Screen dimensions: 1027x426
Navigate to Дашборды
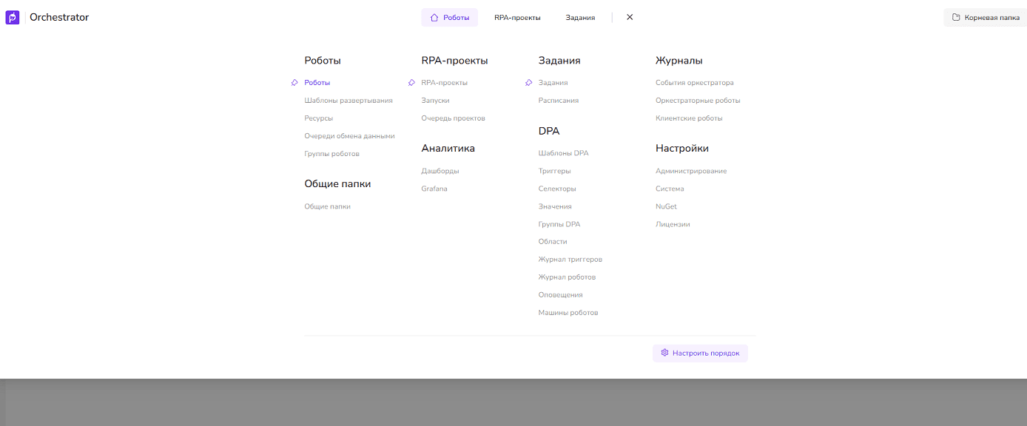click(440, 171)
